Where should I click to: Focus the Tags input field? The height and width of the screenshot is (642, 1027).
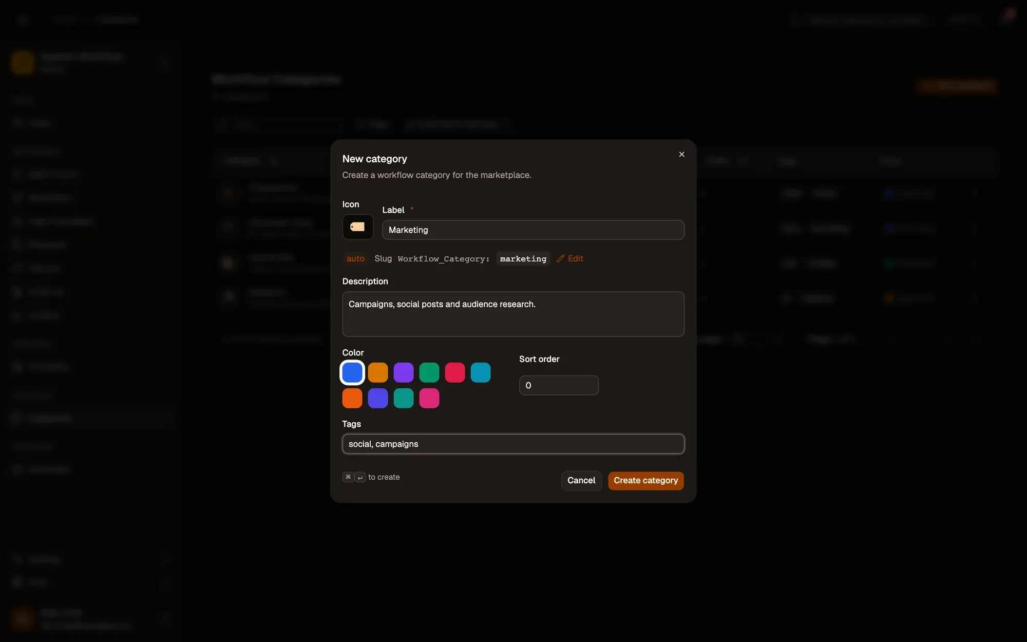pyautogui.click(x=513, y=444)
